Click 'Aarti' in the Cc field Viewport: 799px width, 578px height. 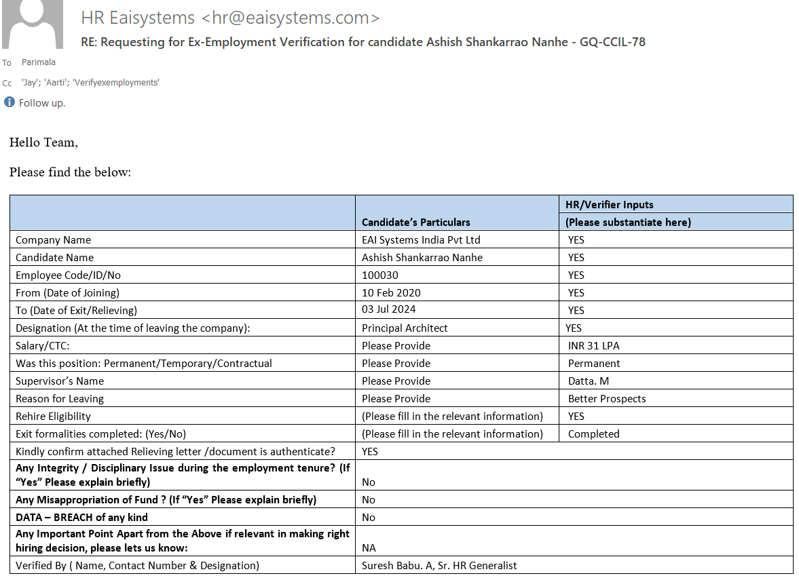click(x=56, y=83)
